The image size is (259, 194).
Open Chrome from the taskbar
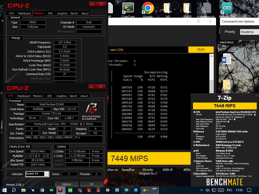click(42, 190)
